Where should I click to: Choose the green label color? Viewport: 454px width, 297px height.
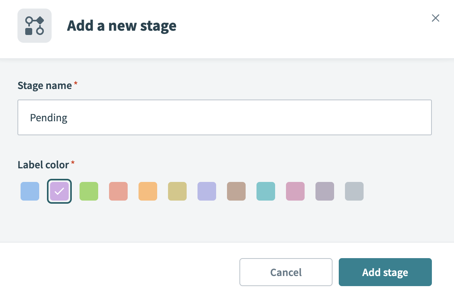89,191
